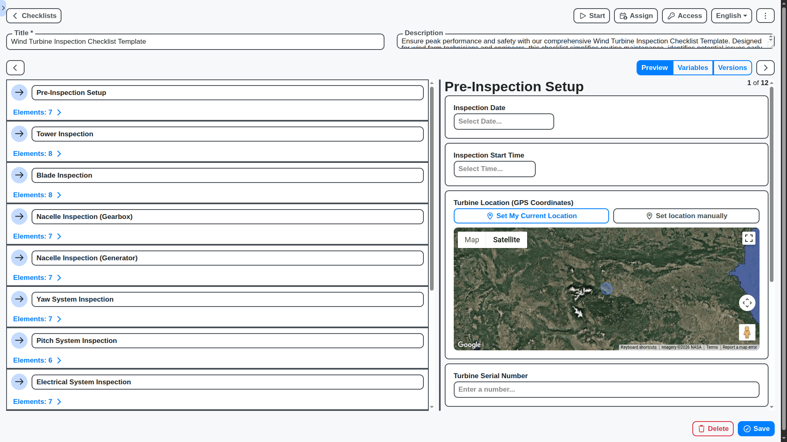Click the back arrow next to Checklists
Viewport: 787px width, 442px height.
(x=15, y=16)
